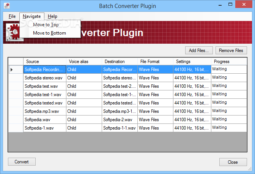Select the Softpedia.wav source cell
The width and height of the screenshot is (255, 174).
point(45,120)
